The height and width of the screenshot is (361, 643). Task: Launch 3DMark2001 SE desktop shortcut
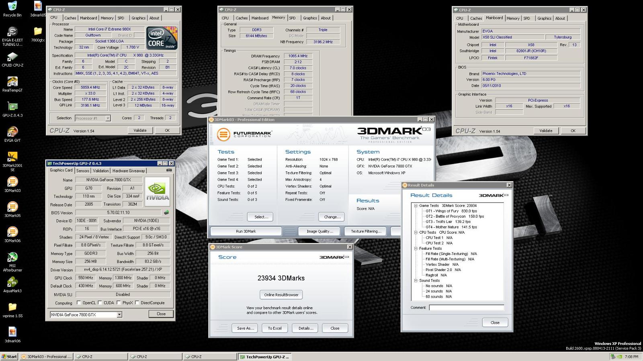12,161
